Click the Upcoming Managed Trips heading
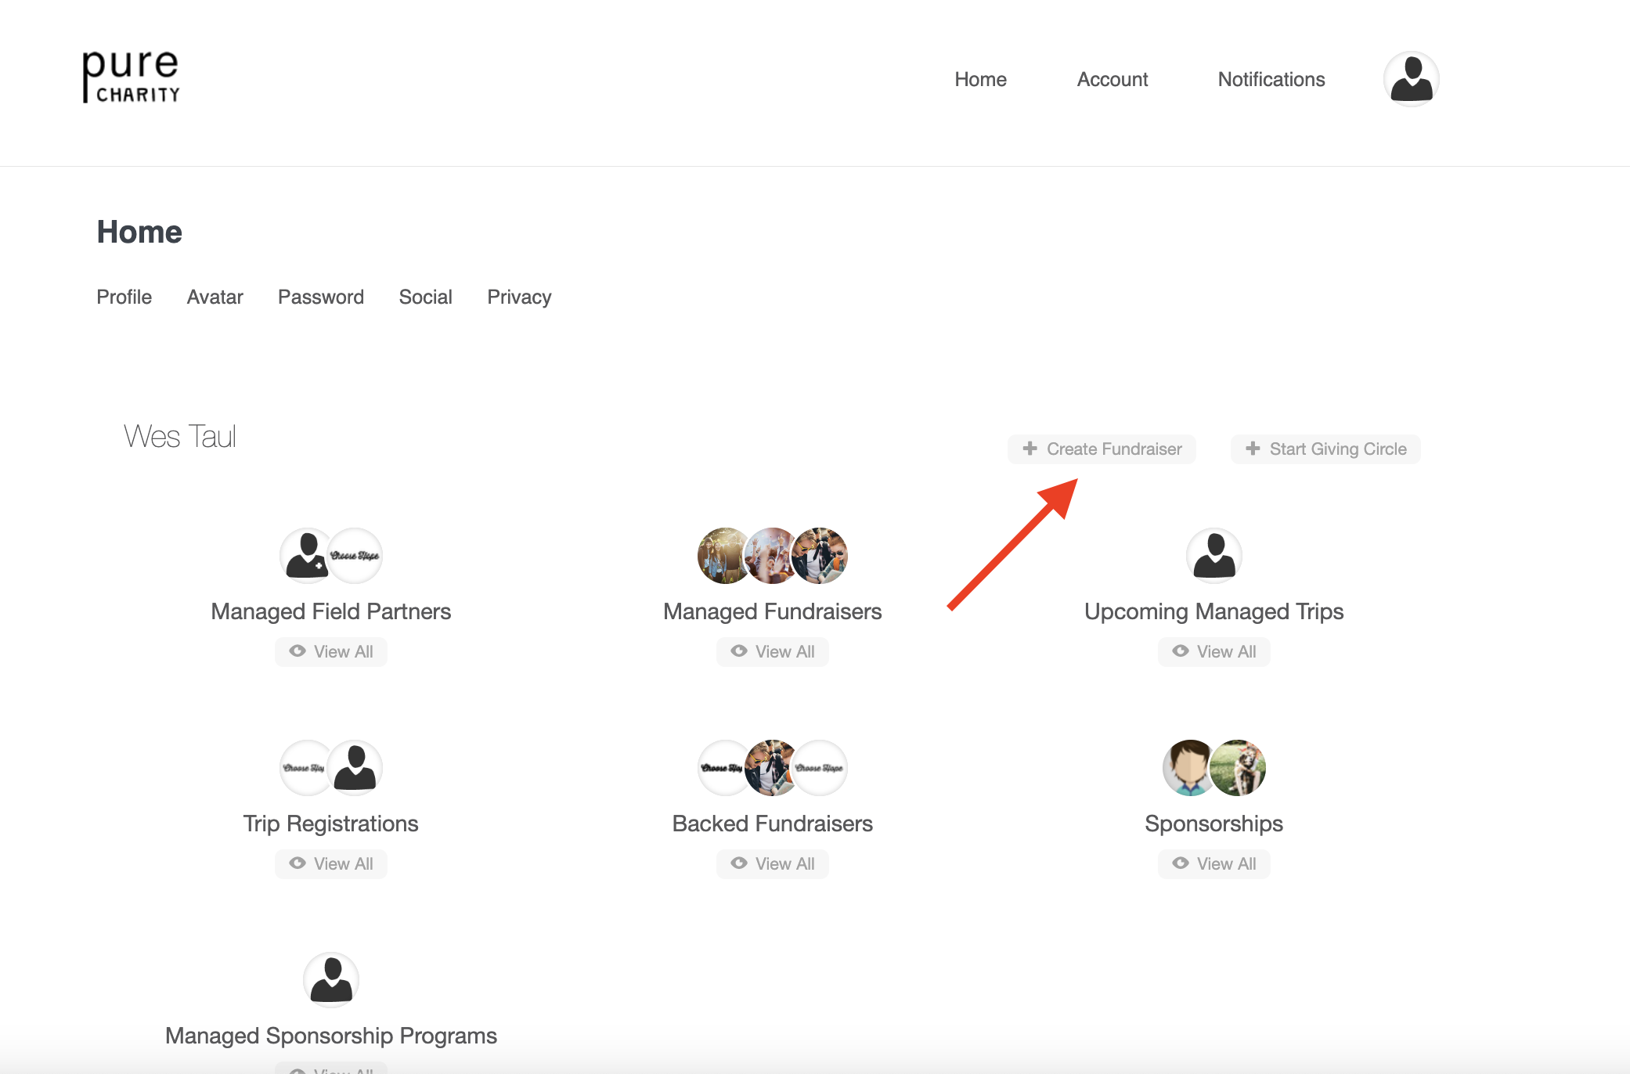 tap(1213, 611)
